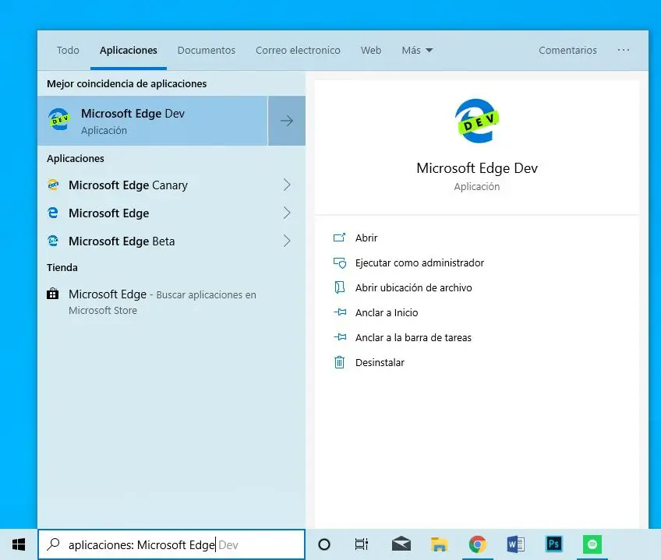Select the Microsoft Edge app result

pyautogui.click(x=171, y=213)
